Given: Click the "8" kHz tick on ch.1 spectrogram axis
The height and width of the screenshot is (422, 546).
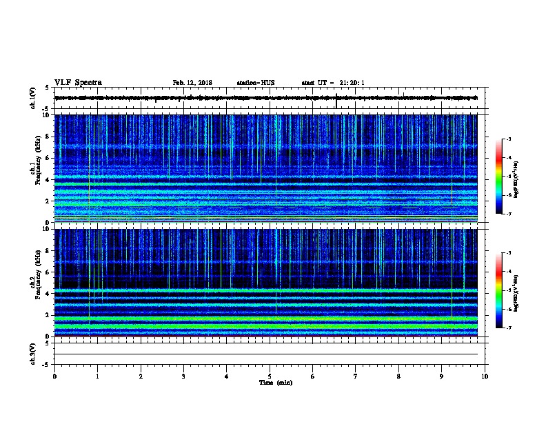Looking at the screenshot, I should [x=48, y=137].
